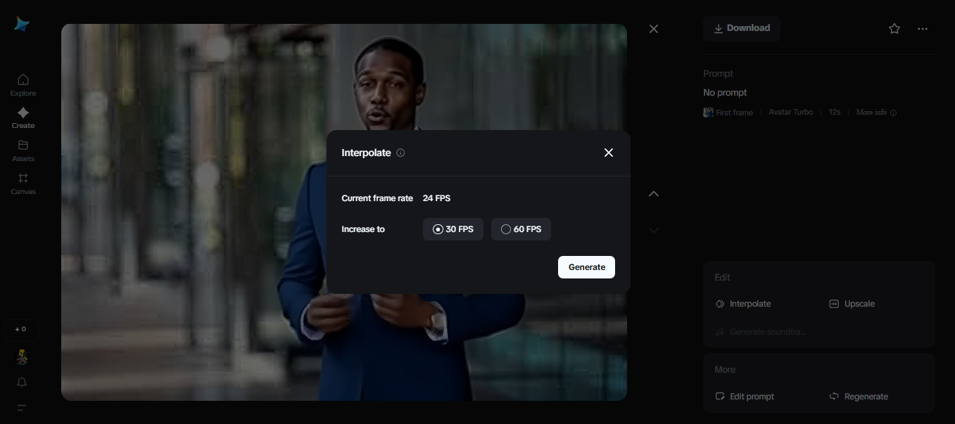The image size is (955, 424).
Task: Open the user avatar profile
Action: (x=22, y=357)
